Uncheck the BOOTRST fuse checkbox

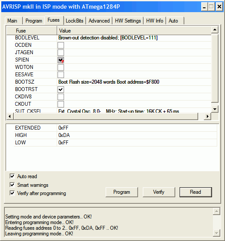pos(61,89)
